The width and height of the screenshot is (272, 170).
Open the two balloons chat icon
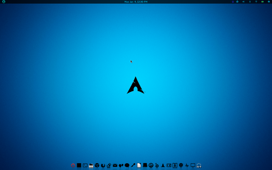[121, 165]
